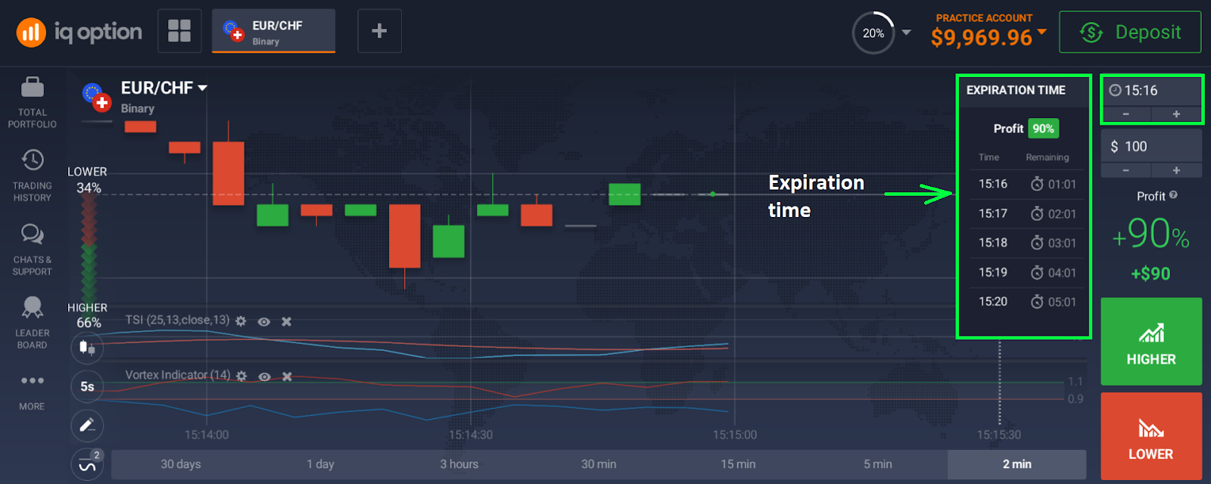
Task: Decrease trade amount with minus
Action: (x=1125, y=171)
